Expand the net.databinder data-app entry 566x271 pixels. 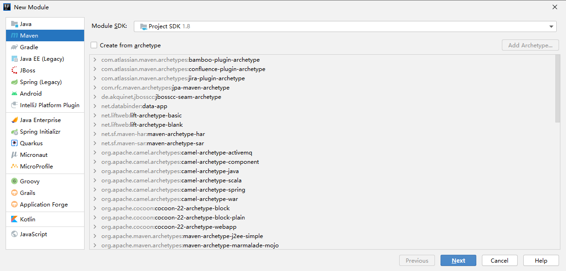pos(95,106)
